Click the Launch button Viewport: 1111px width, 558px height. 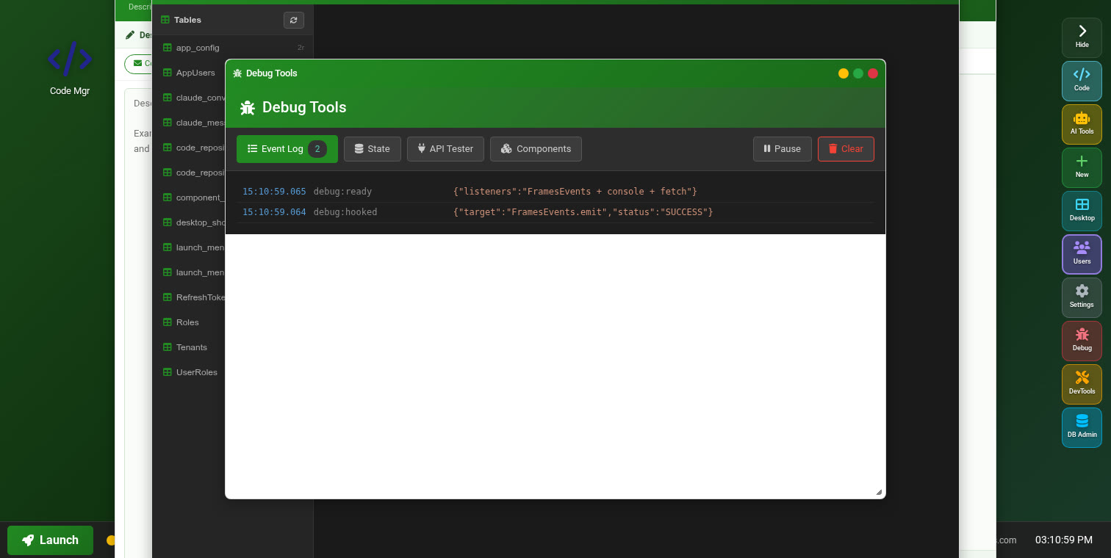[49, 540]
